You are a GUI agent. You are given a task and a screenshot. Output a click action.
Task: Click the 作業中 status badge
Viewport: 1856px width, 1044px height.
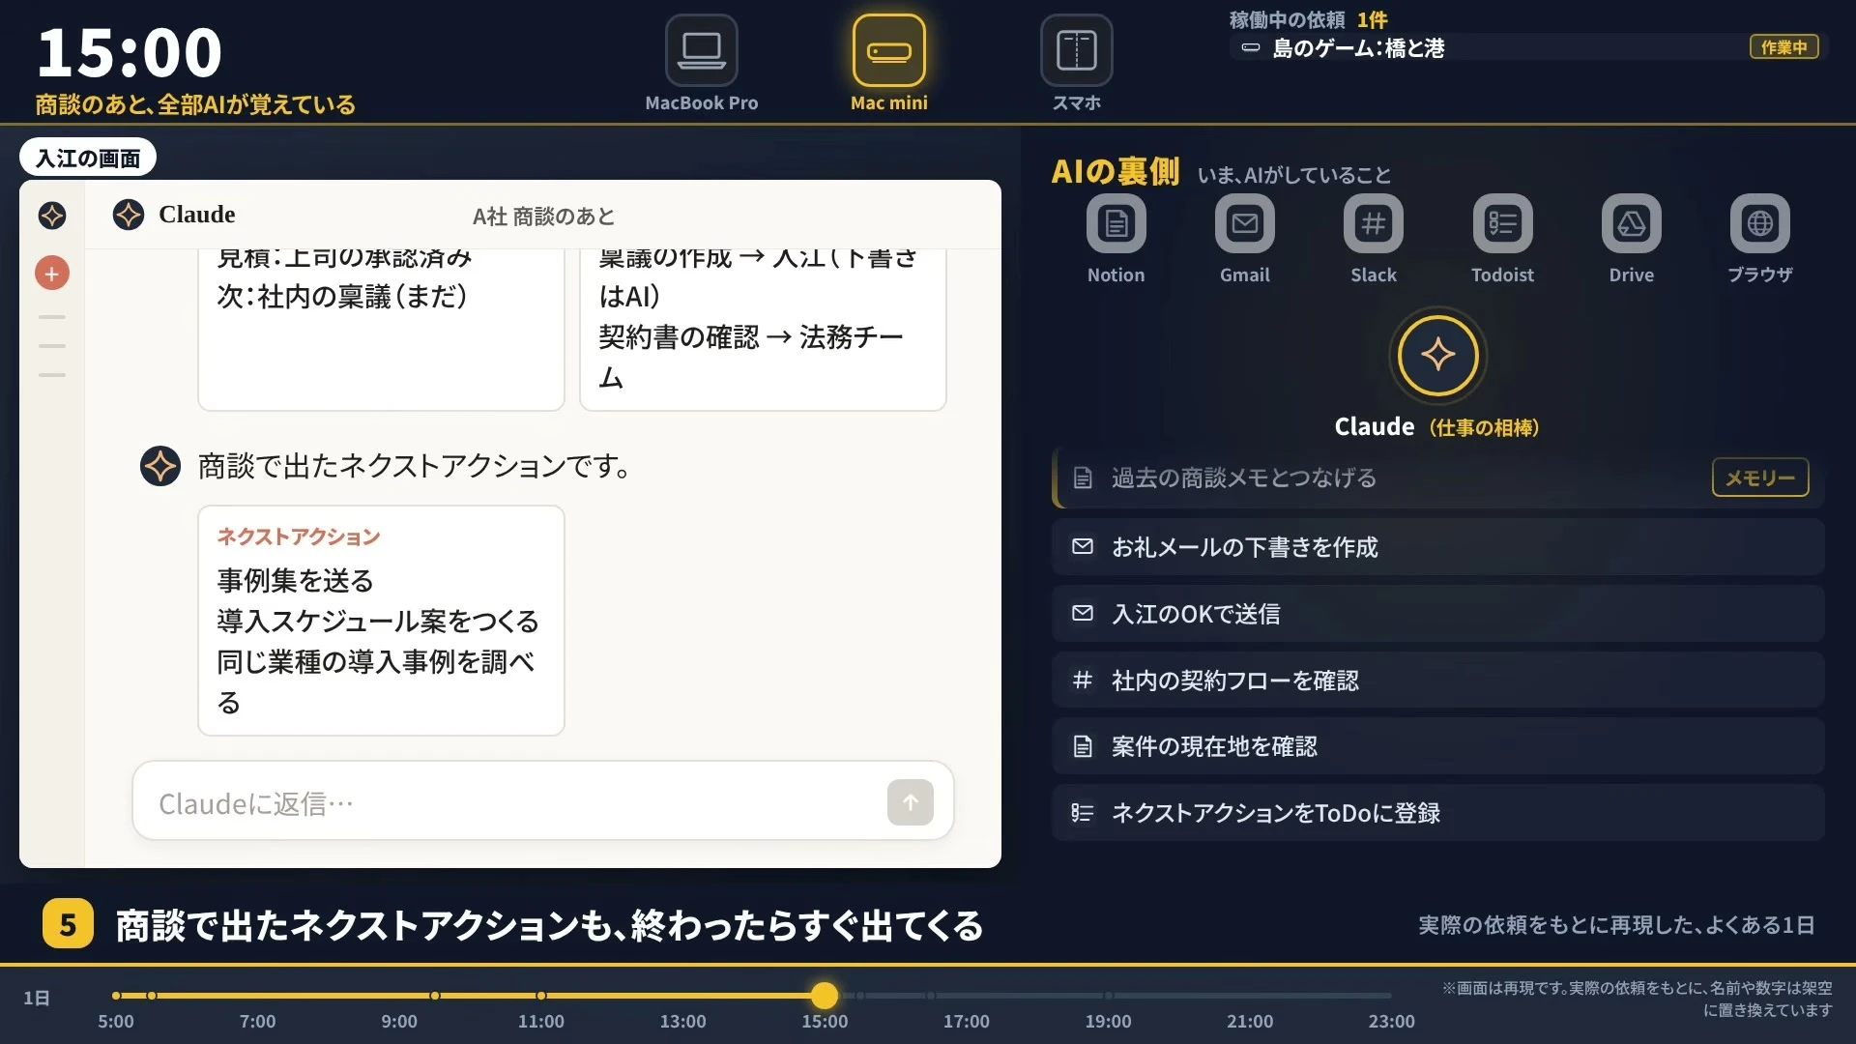click(x=1783, y=47)
